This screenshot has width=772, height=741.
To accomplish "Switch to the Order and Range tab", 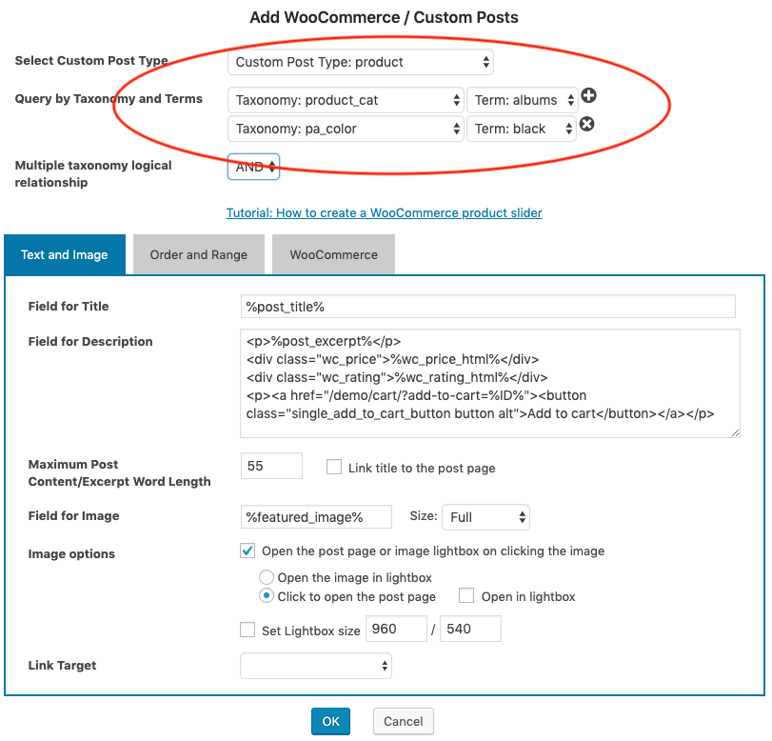I will [199, 254].
